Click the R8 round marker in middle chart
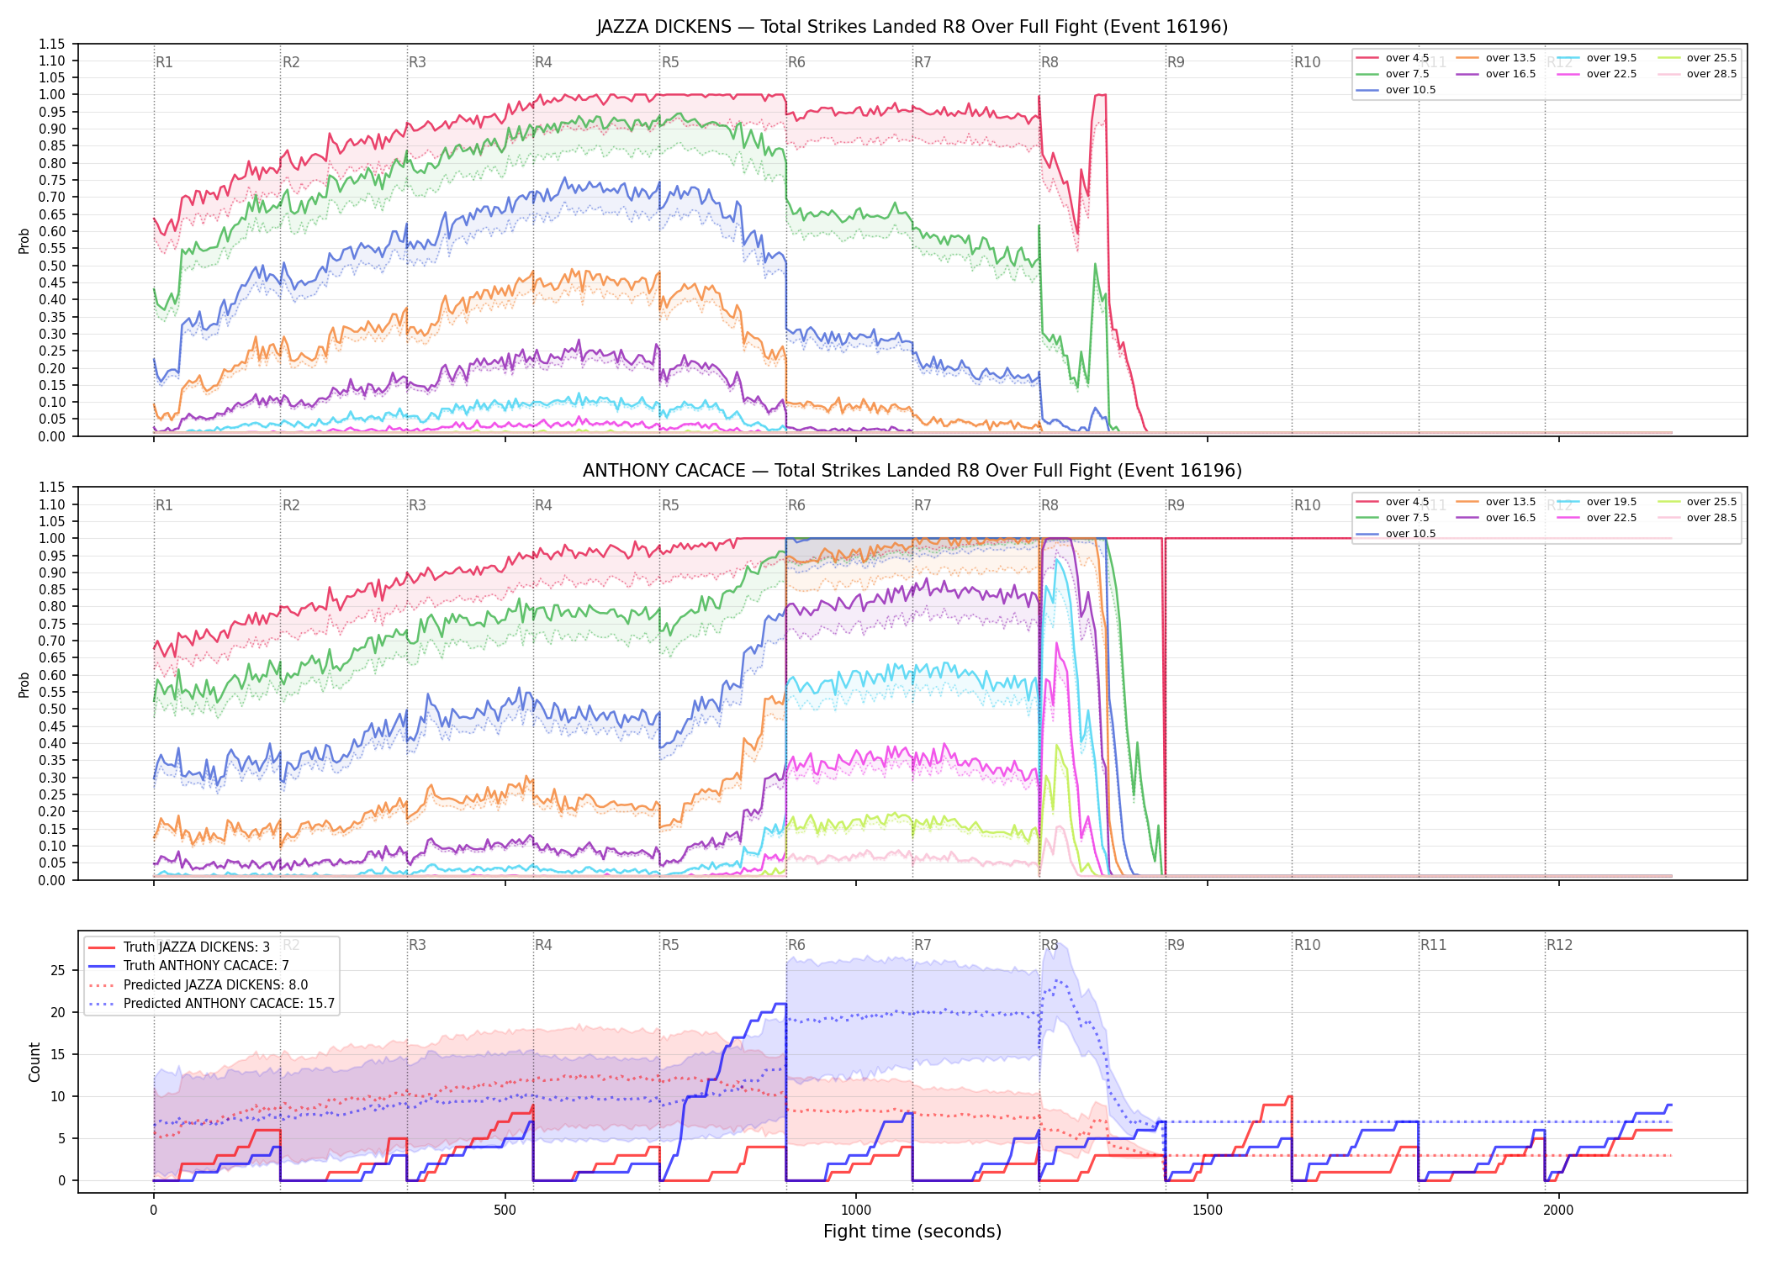The image size is (1766, 1261). pos(1050,505)
